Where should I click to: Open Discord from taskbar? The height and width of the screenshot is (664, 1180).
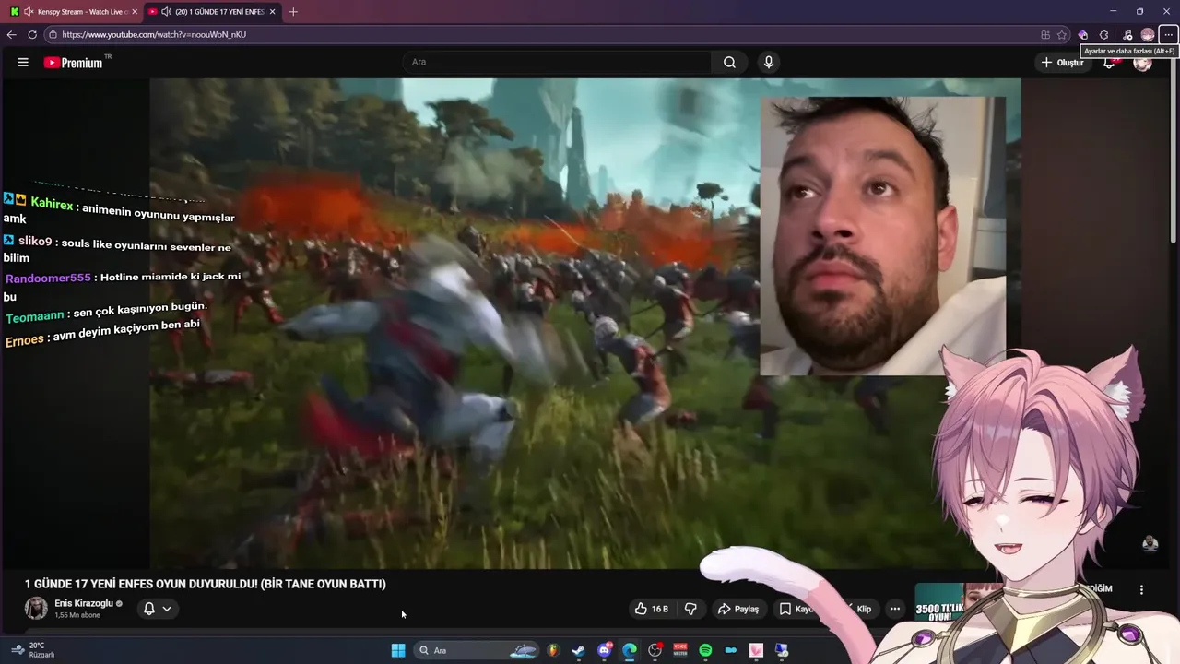coord(605,650)
